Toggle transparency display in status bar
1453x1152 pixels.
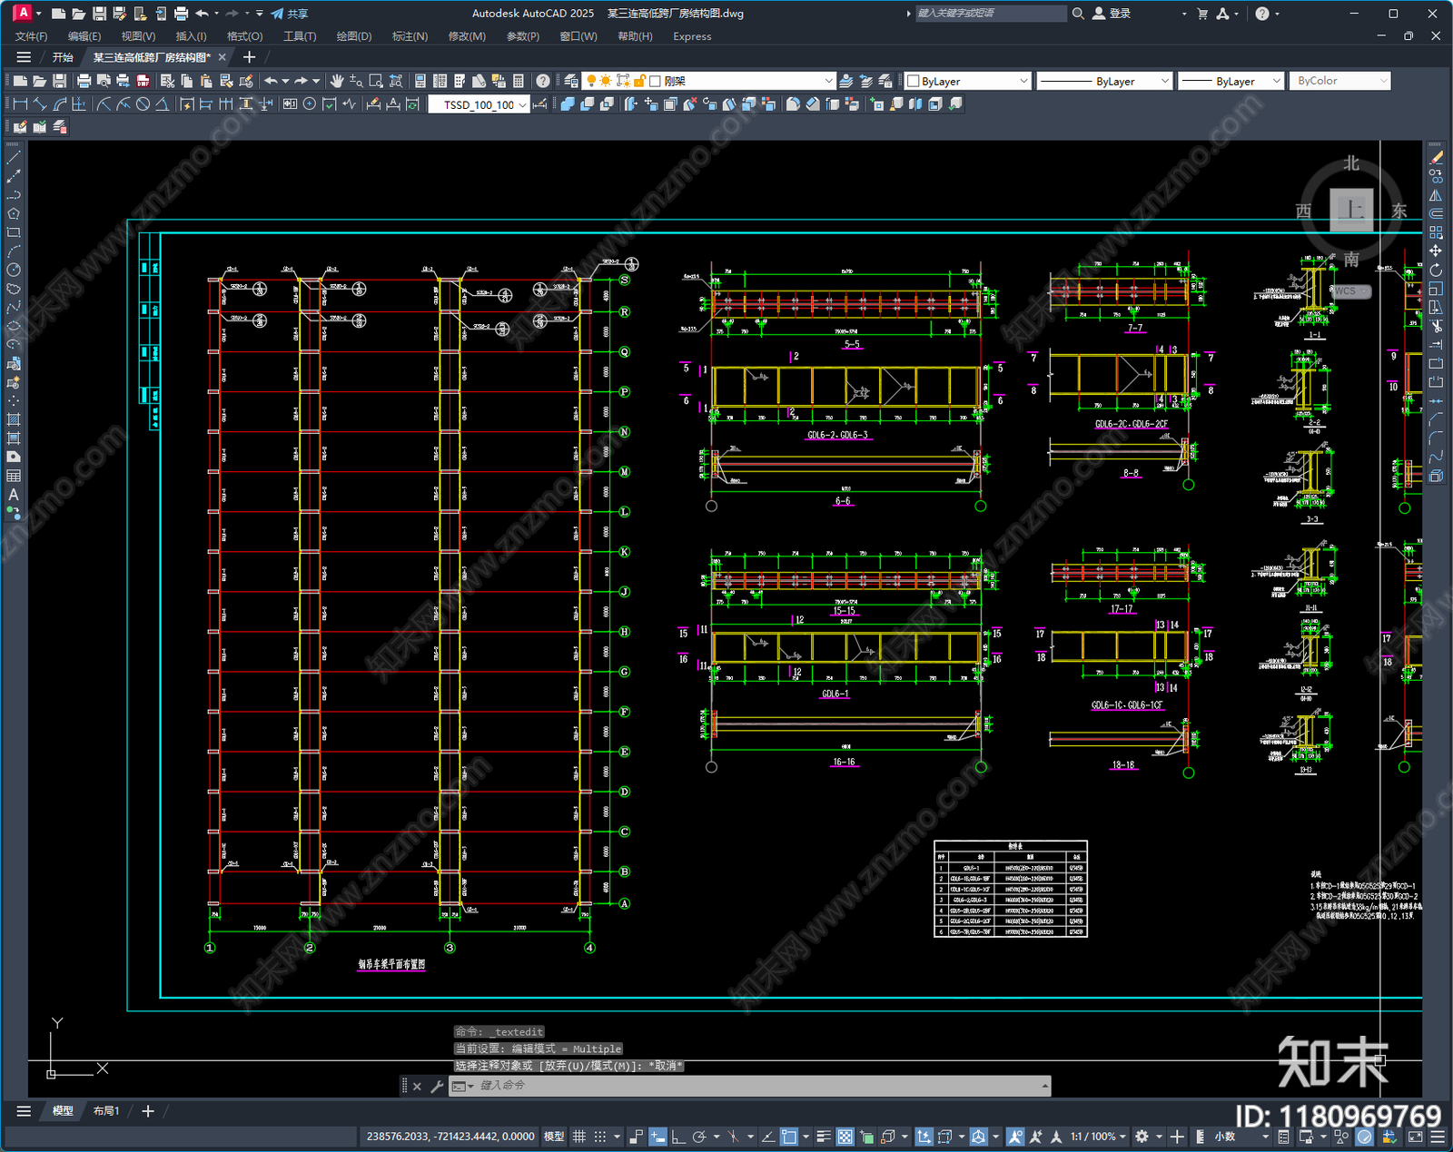click(x=845, y=1137)
